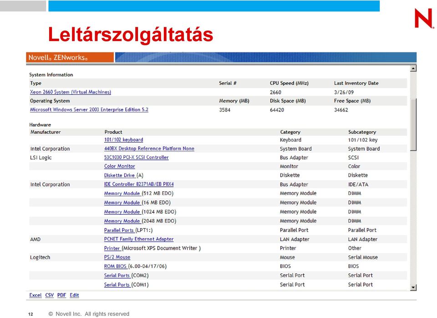Select the IDE/ATA subcategory cell
This screenshot has width=437, height=318.
tap(358, 185)
